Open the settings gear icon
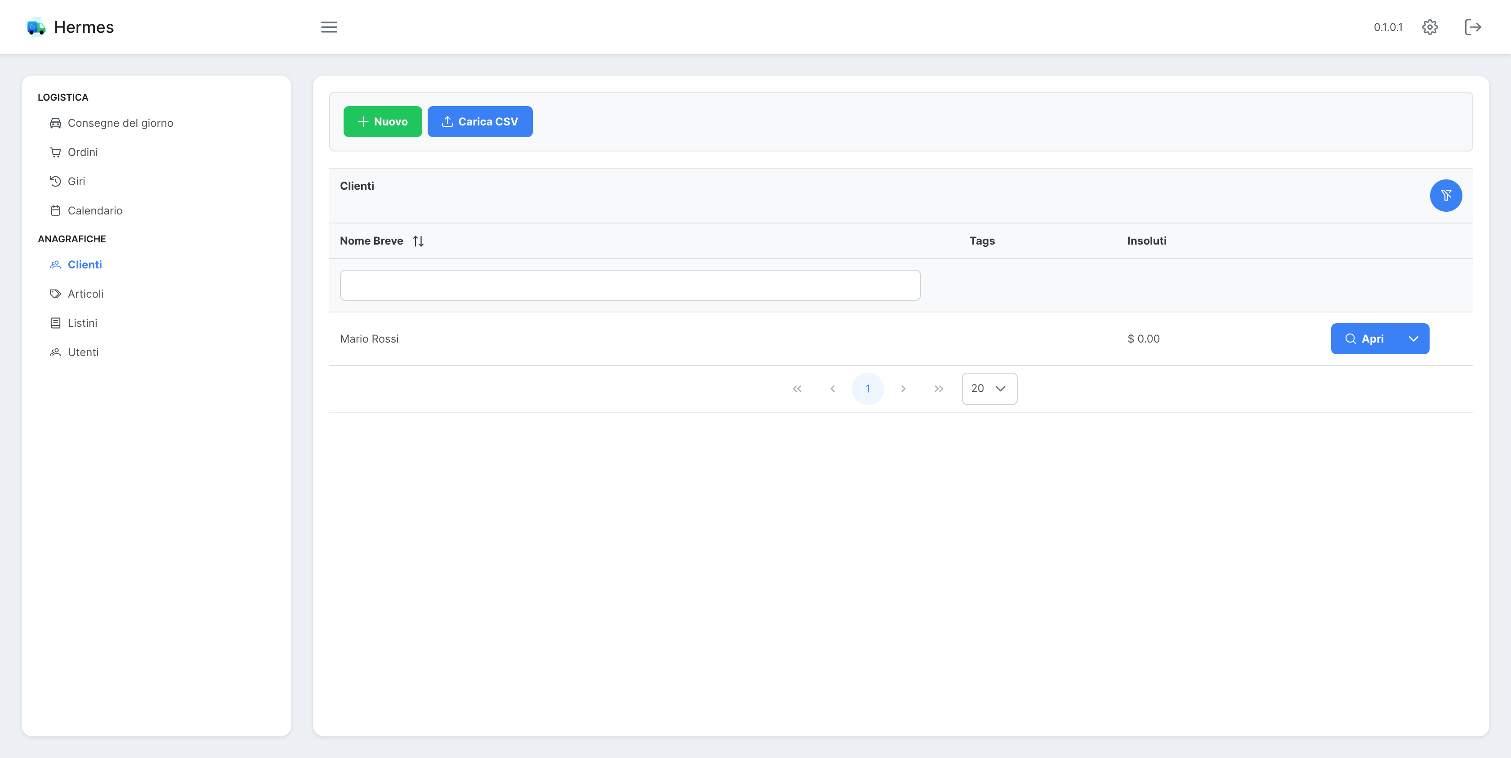The width and height of the screenshot is (1511, 758). [x=1430, y=27]
